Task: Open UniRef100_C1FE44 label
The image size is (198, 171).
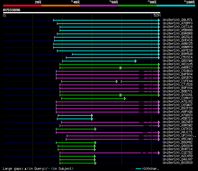Action: (x=178, y=81)
